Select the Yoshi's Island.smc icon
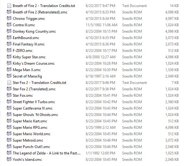The image size is (189, 166). [x=9, y=160]
